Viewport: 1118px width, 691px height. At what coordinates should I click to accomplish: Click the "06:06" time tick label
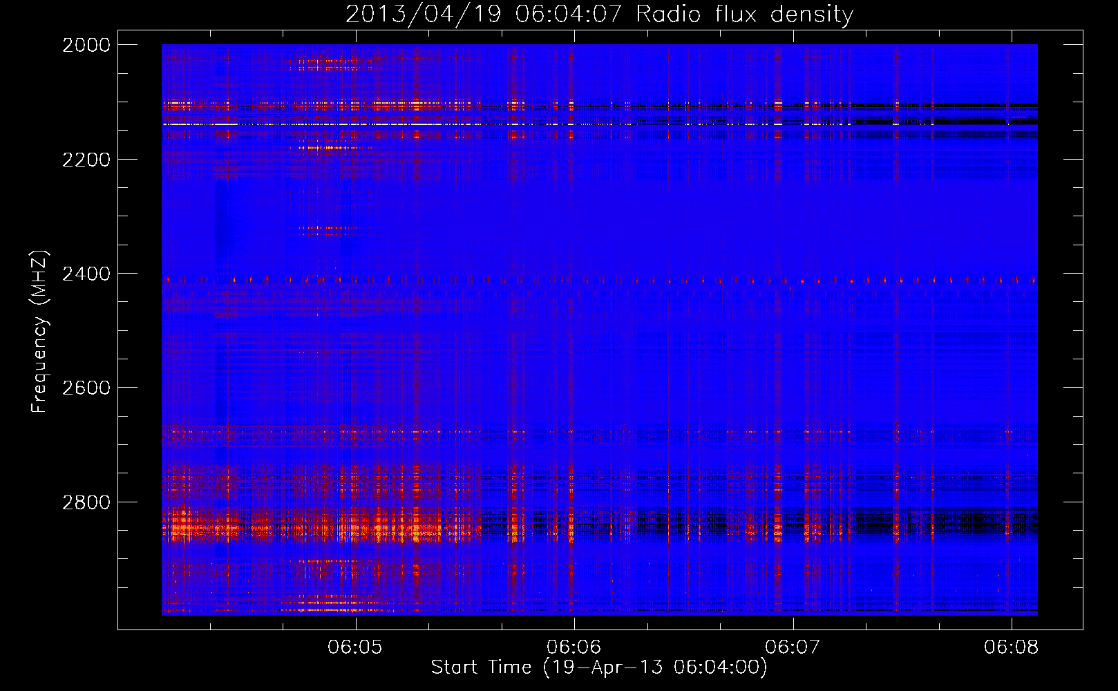coord(574,647)
